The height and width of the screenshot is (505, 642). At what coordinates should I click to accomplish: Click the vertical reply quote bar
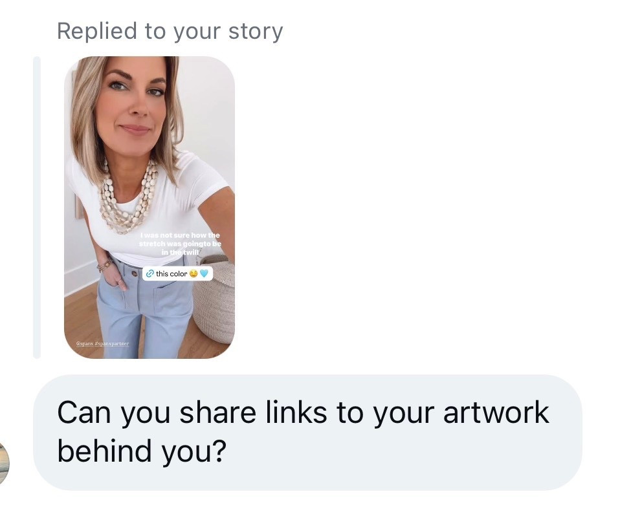37,207
